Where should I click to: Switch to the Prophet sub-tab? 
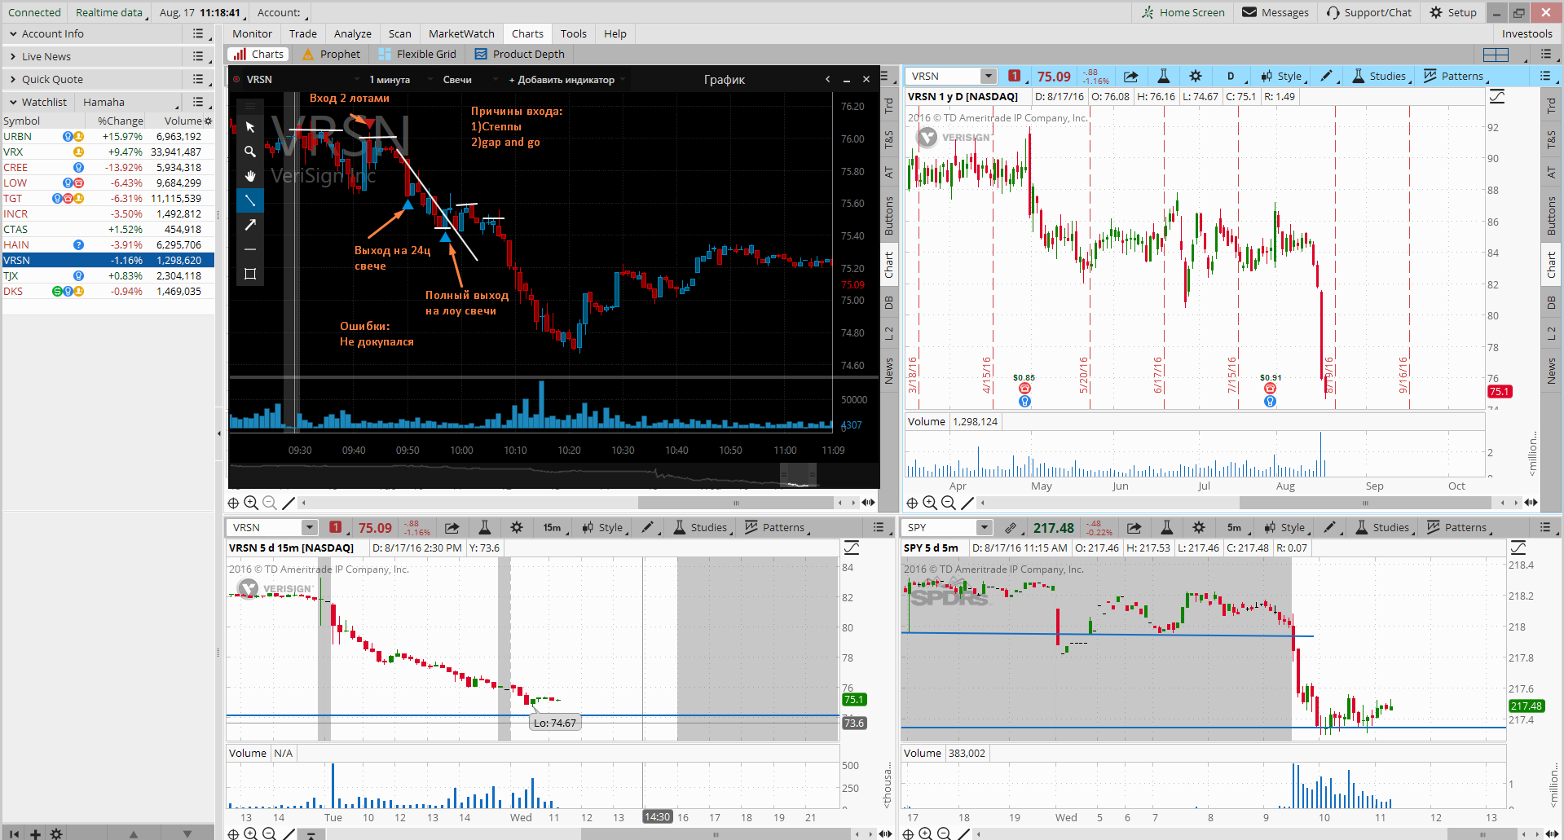pyautogui.click(x=331, y=54)
